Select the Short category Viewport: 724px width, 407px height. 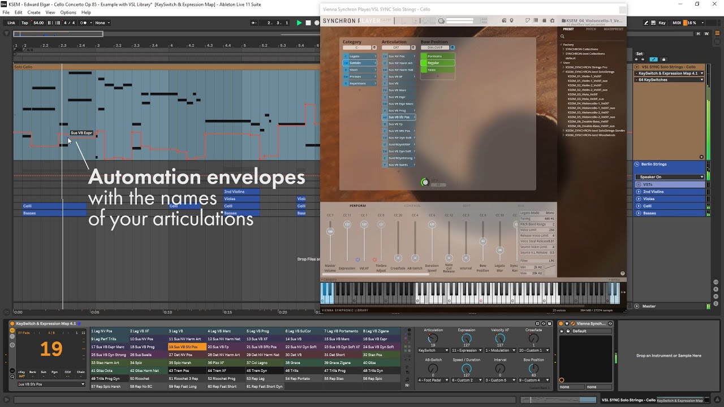tap(360, 70)
